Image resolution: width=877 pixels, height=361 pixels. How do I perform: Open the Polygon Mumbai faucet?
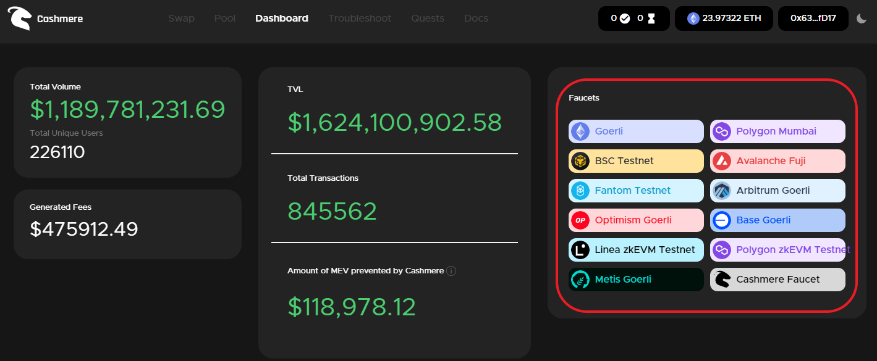click(777, 131)
